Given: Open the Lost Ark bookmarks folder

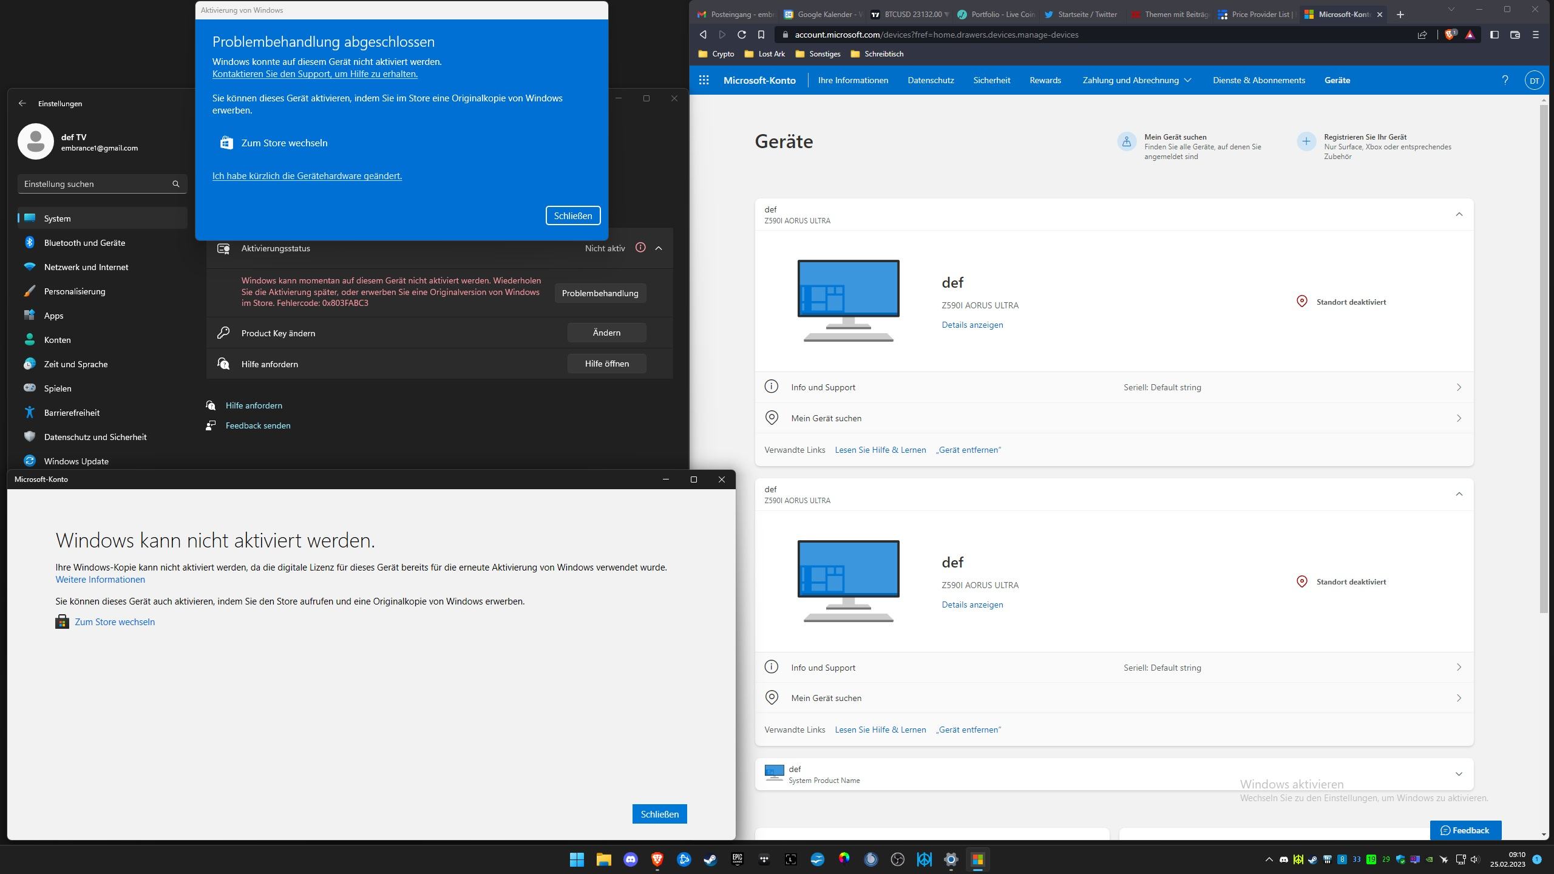Looking at the screenshot, I should (x=765, y=54).
